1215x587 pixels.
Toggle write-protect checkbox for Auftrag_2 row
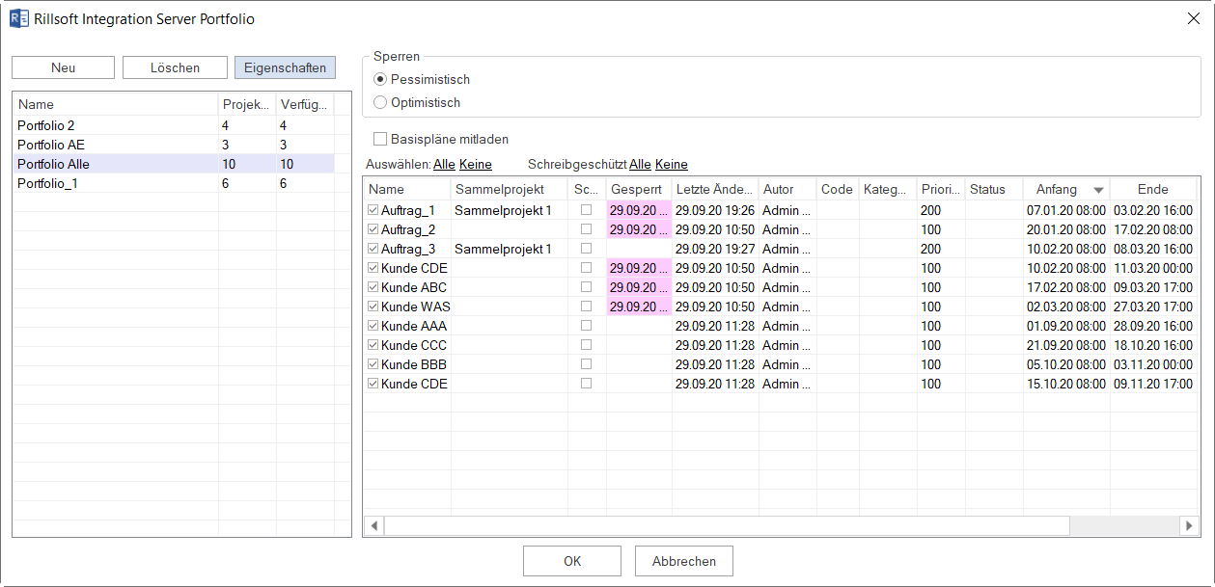point(586,229)
